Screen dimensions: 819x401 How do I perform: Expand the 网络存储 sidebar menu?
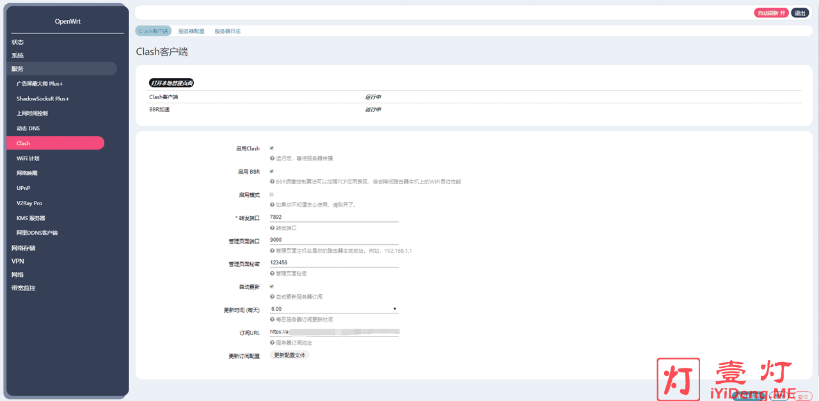coord(24,248)
